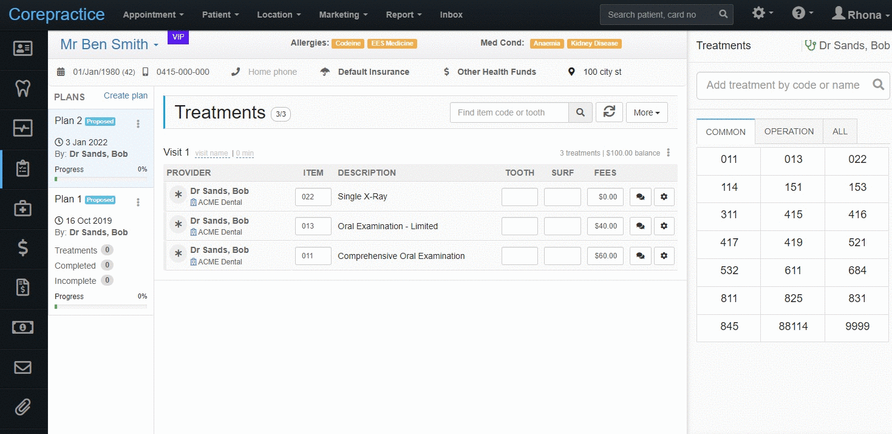Open the tooth chart sidebar icon
This screenshot has width=892, height=434.
click(23, 89)
